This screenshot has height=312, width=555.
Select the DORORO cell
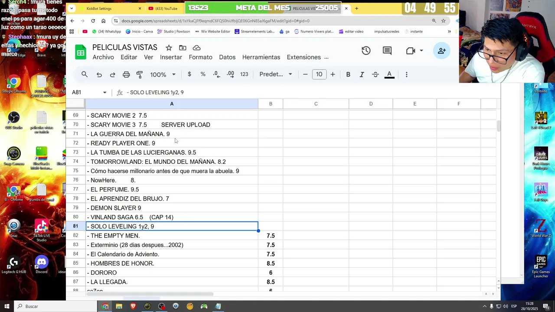point(172,273)
